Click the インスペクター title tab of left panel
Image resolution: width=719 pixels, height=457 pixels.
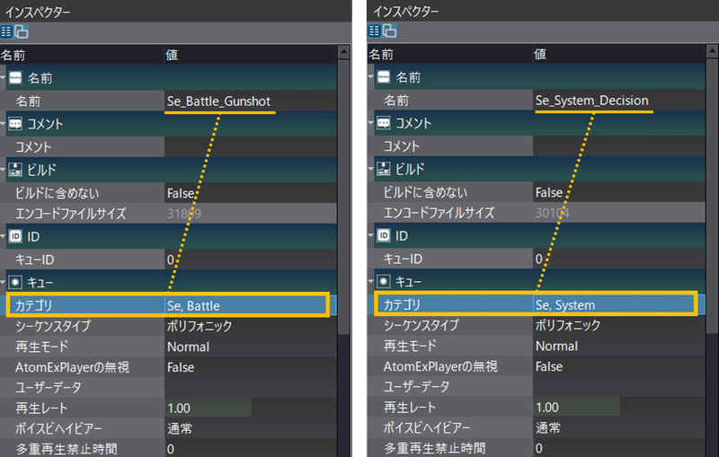point(38,12)
